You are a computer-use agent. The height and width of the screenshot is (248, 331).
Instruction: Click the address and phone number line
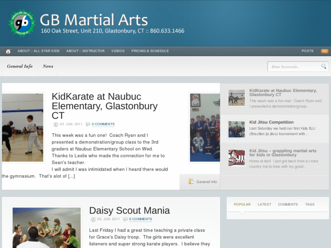pyautogui.click(x=112, y=31)
